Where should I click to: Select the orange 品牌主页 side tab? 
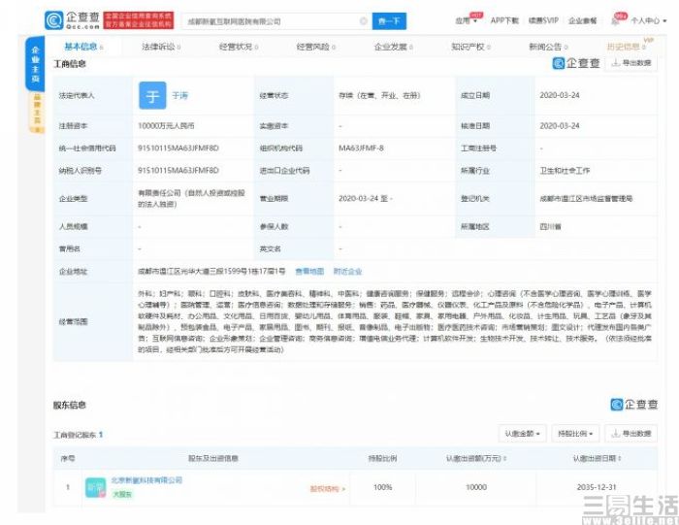coord(37,113)
